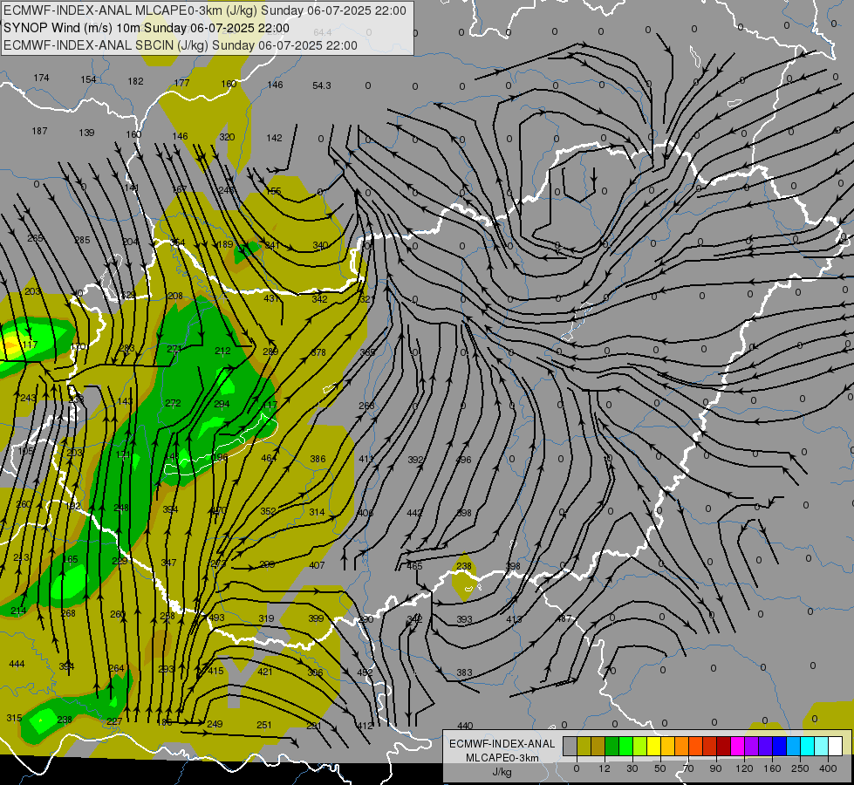Click the legend tick label '90'
Screen dimensions: 854x785
(715, 768)
